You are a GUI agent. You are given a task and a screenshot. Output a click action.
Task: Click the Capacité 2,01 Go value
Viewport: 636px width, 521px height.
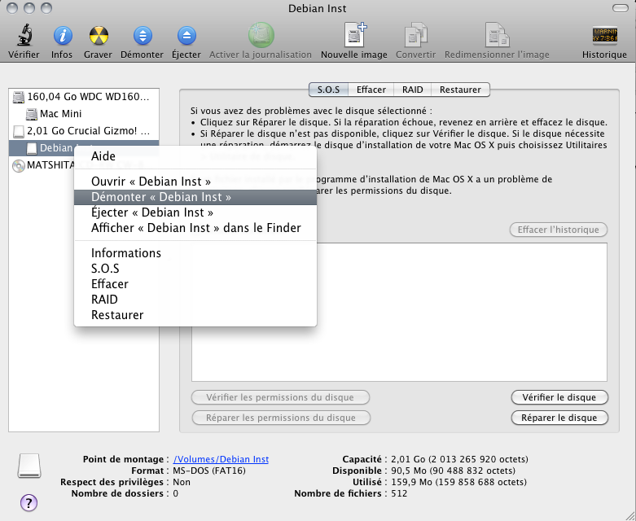point(459,459)
